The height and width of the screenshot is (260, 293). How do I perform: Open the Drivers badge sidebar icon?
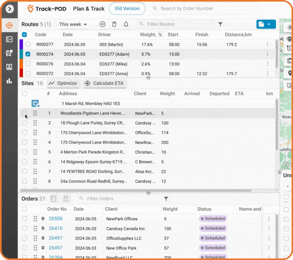(x=9, y=67)
